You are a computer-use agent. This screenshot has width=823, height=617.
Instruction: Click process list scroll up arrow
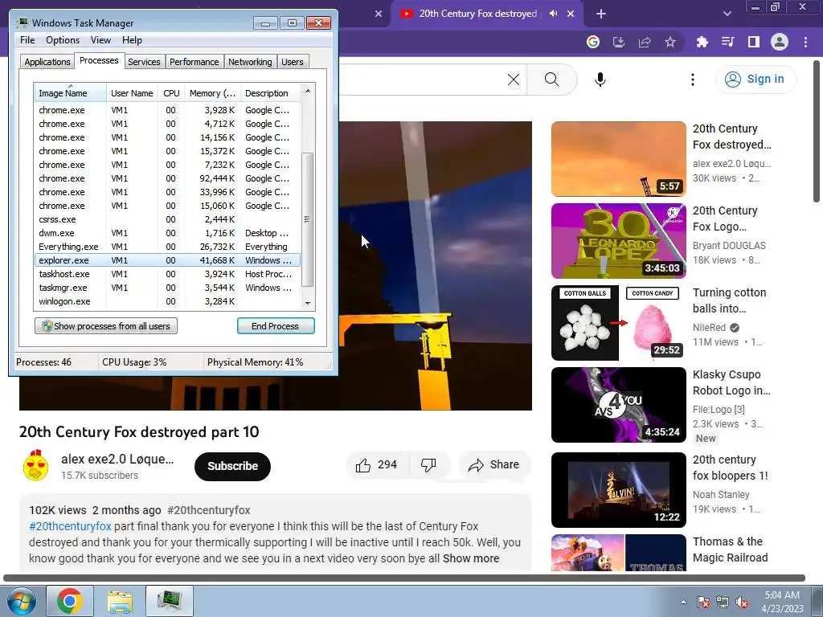pyautogui.click(x=308, y=91)
